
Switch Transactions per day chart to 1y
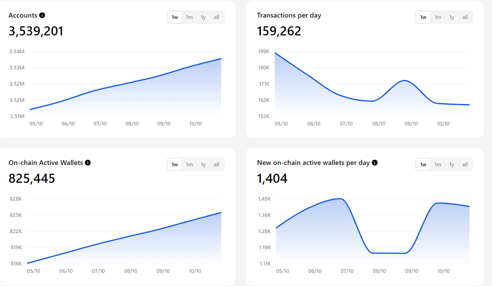pos(452,17)
